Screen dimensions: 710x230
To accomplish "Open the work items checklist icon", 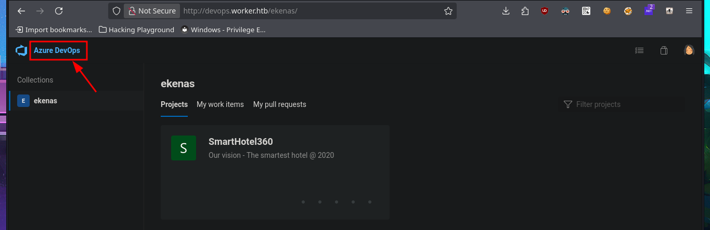I will pyautogui.click(x=639, y=50).
